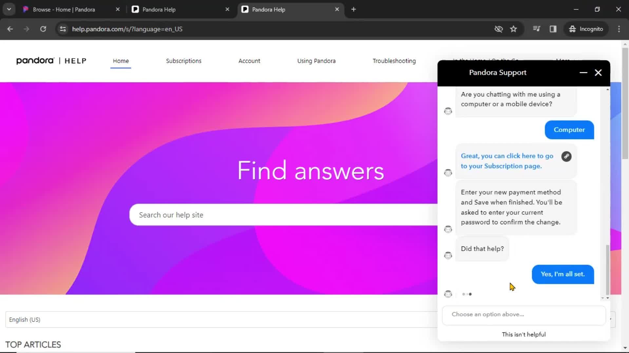Click the page vertical scrollbar thumb
The height and width of the screenshot is (353, 629).
click(x=625, y=103)
